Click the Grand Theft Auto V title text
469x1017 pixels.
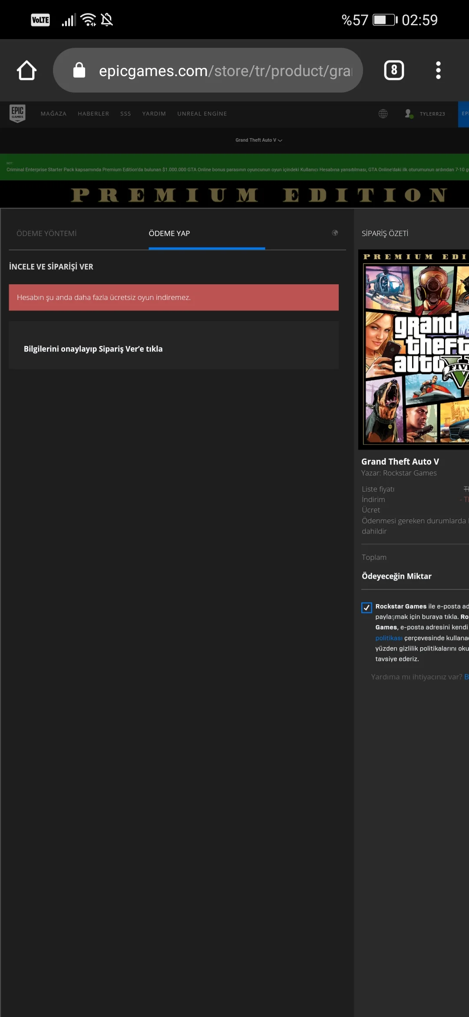tap(400, 462)
